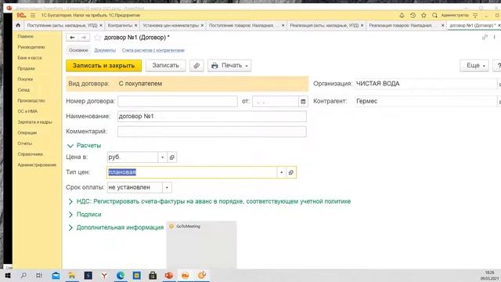Open Банк и касса section

(x=30, y=58)
